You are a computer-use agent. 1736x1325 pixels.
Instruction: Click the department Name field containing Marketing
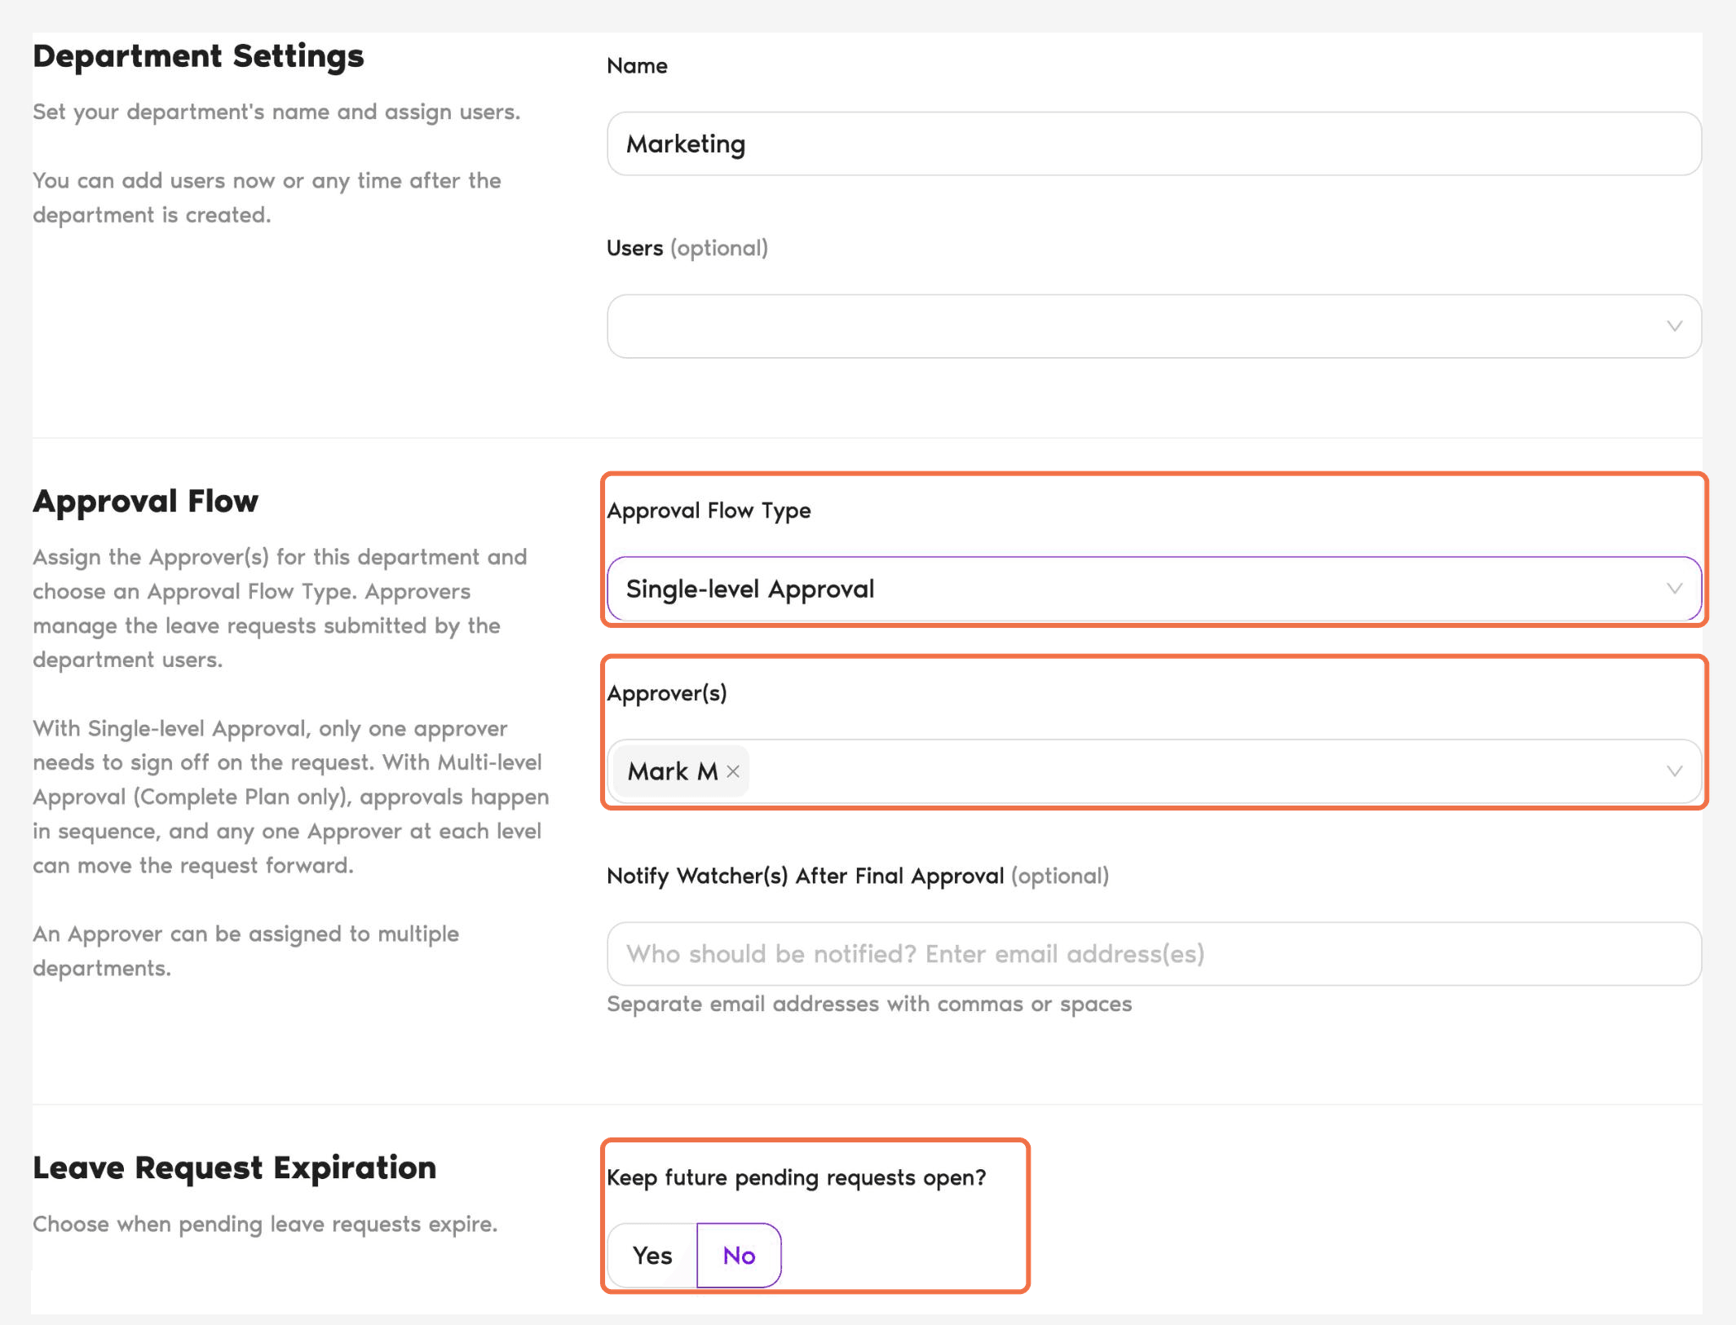tap(1154, 144)
